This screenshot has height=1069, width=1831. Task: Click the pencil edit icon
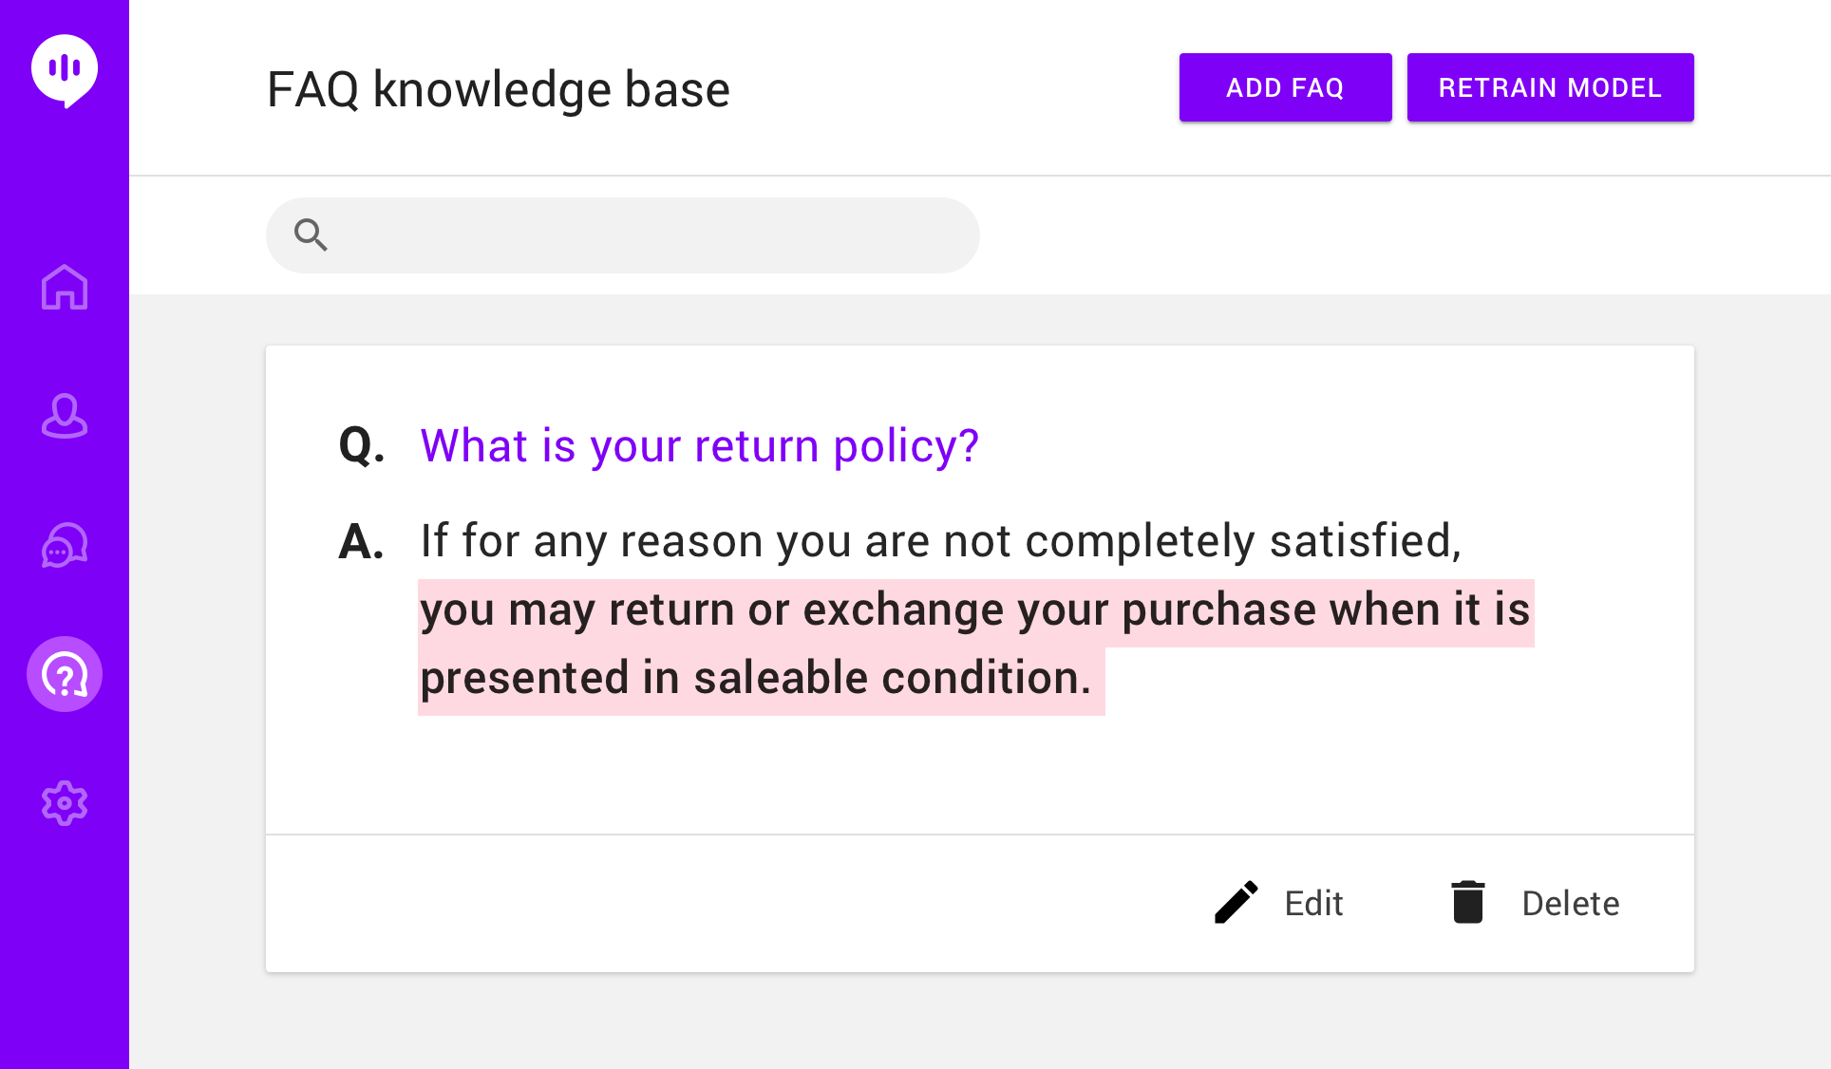tap(1236, 903)
